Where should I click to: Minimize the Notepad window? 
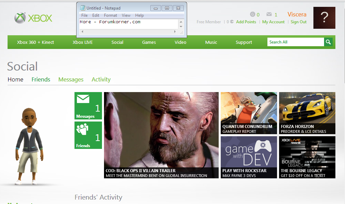[156, 8]
